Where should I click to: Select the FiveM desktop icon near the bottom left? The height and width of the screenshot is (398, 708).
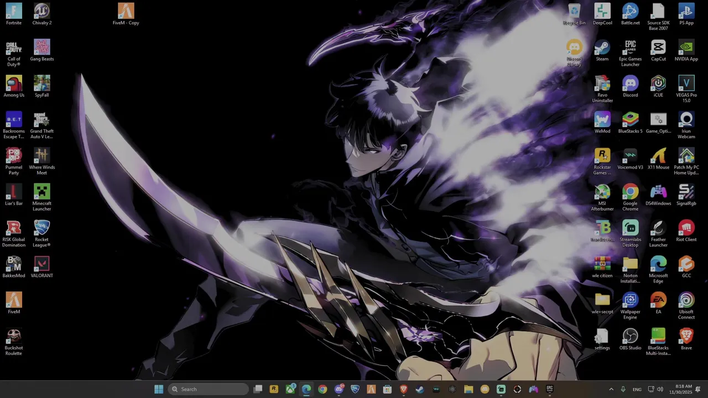pyautogui.click(x=14, y=303)
